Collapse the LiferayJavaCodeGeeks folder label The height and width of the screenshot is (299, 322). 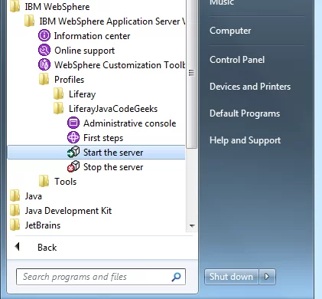point(113,109)
